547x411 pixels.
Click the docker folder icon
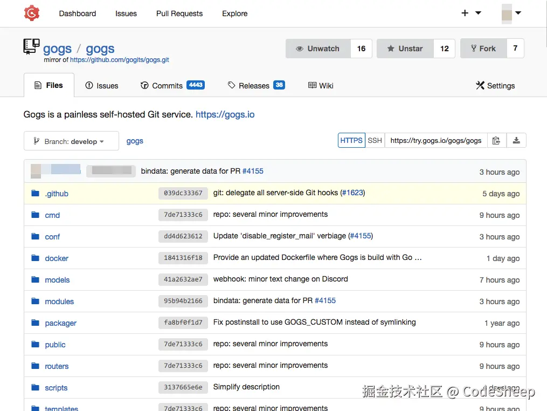pyautogui.click(x=35, y=258)
